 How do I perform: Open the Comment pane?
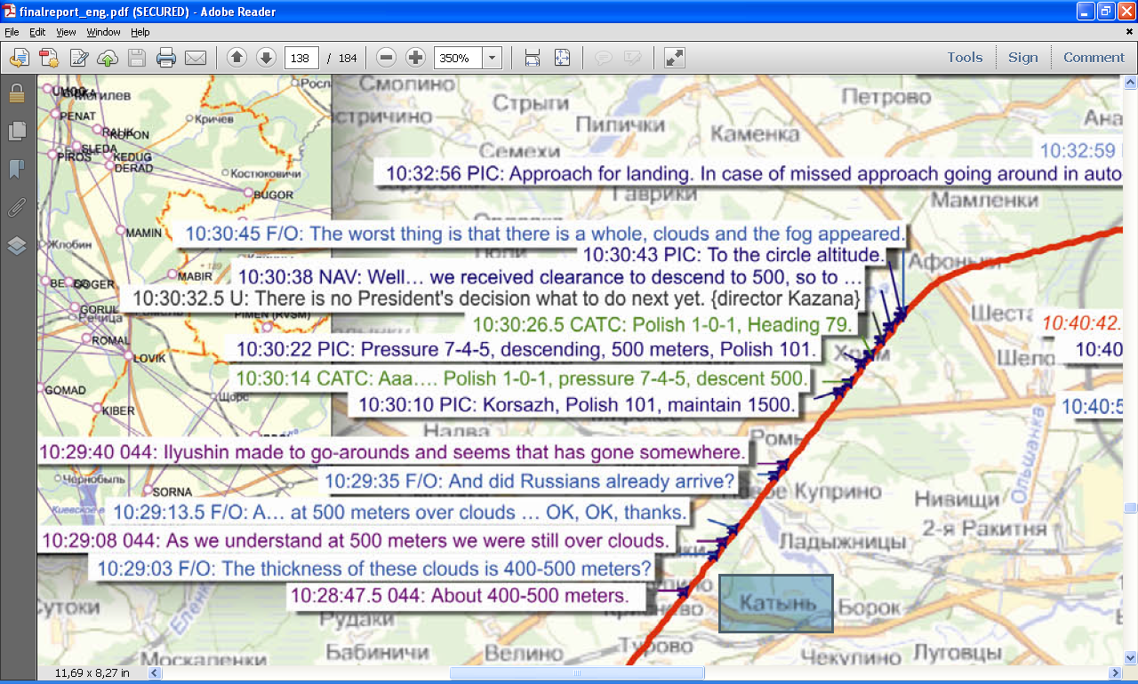click(1094, 57)
